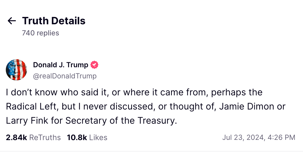Navigate back using the arrow icon
The image size is (303, 152).
coord(11,21)
